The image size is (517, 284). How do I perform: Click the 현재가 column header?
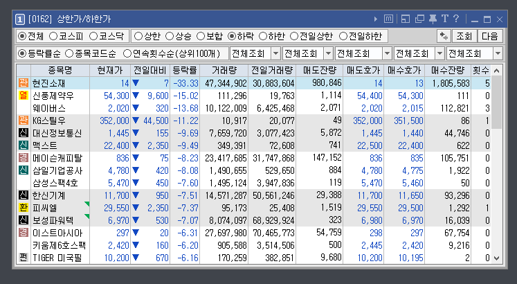(110, 70)
